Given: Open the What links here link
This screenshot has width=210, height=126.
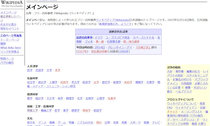Looking at the screenshot, I should (x=10, y=48).
